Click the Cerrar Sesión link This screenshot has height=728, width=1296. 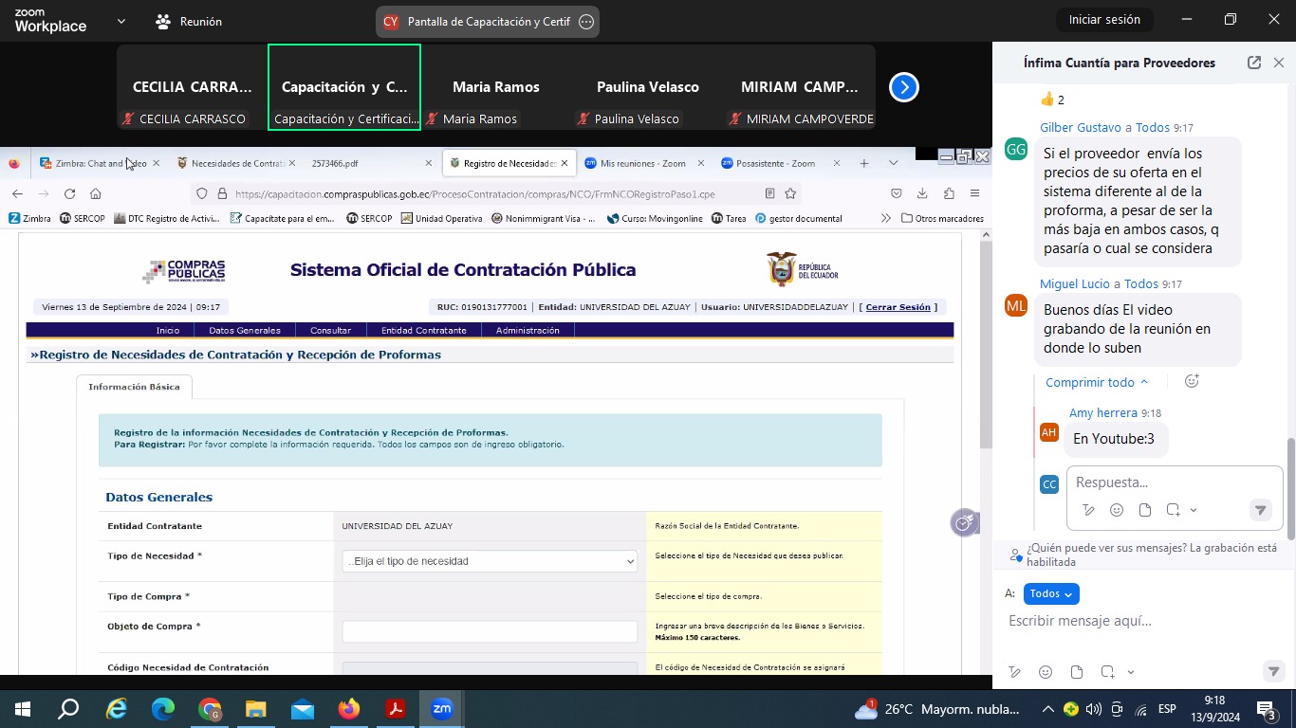898,307
